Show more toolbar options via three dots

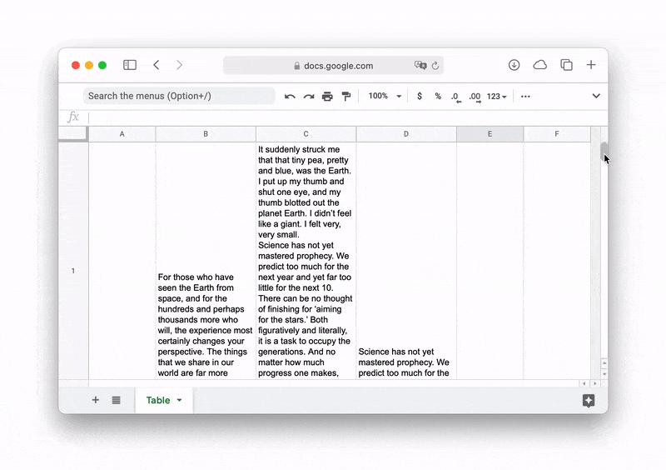tap(525, 97)
